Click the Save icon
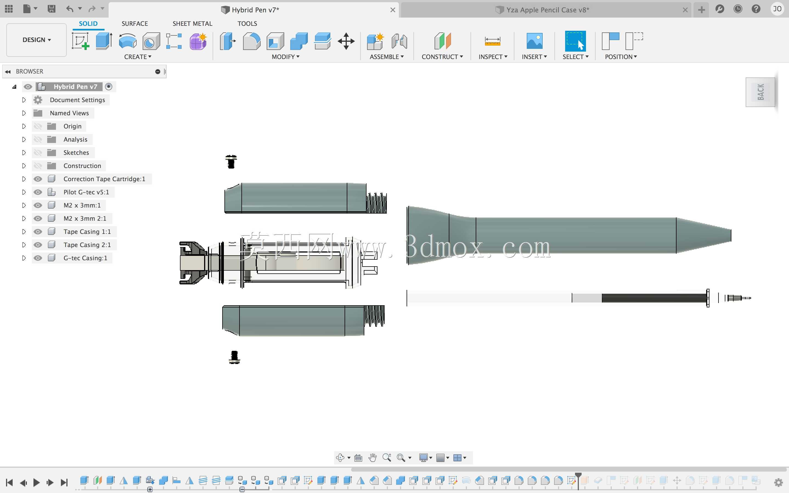 coord(51,9)
